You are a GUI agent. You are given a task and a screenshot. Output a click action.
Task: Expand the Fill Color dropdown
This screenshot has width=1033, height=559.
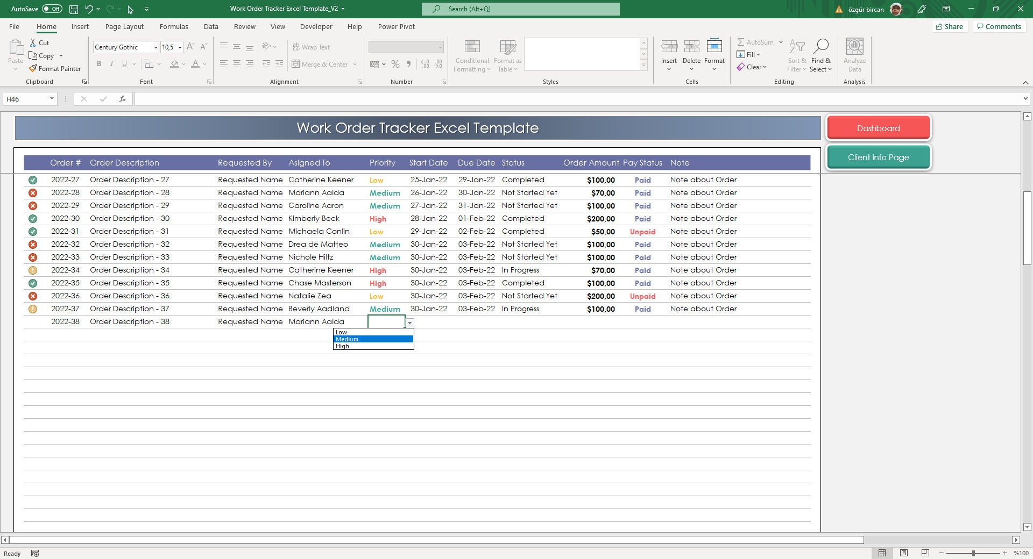coord(182,64)
